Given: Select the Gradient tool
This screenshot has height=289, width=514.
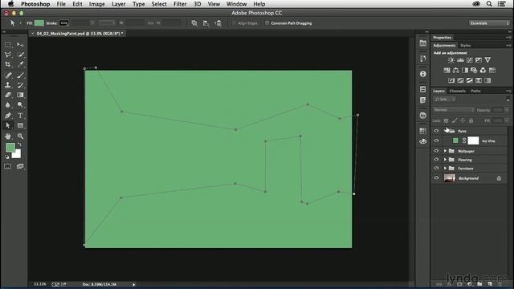Looking at the screenshot, I should click(x=20, y=95).
